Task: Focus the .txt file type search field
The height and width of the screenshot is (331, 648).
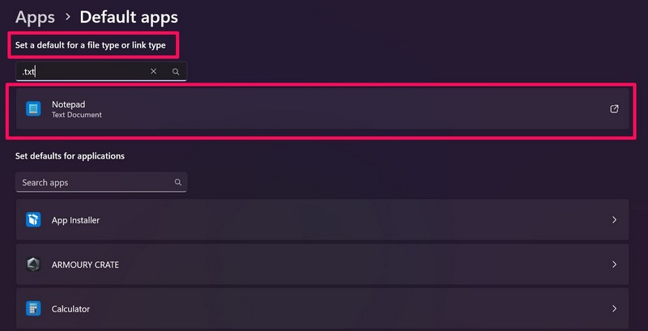Action: pyautogui.click(x=81, y=72)
